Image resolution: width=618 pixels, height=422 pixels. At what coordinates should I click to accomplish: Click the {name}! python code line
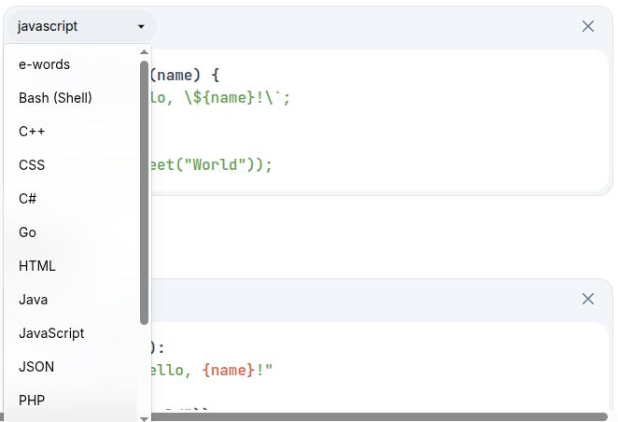point(211,371)
